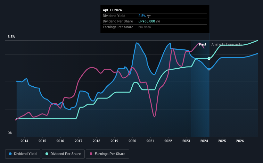263x163 pixels.
Task: Click the blue Dividend Yield data point marker
Action: click(209, 69)
